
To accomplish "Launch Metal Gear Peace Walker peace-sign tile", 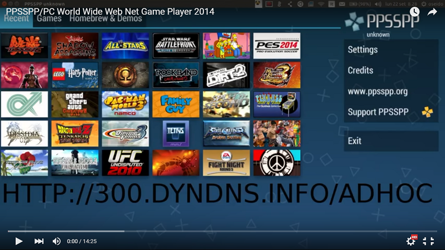I will (x=276, y=163).
